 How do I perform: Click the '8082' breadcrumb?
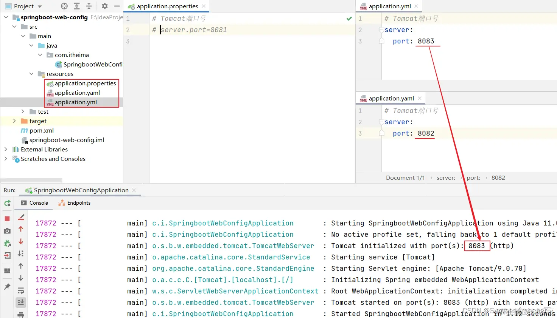pos(498,178)
